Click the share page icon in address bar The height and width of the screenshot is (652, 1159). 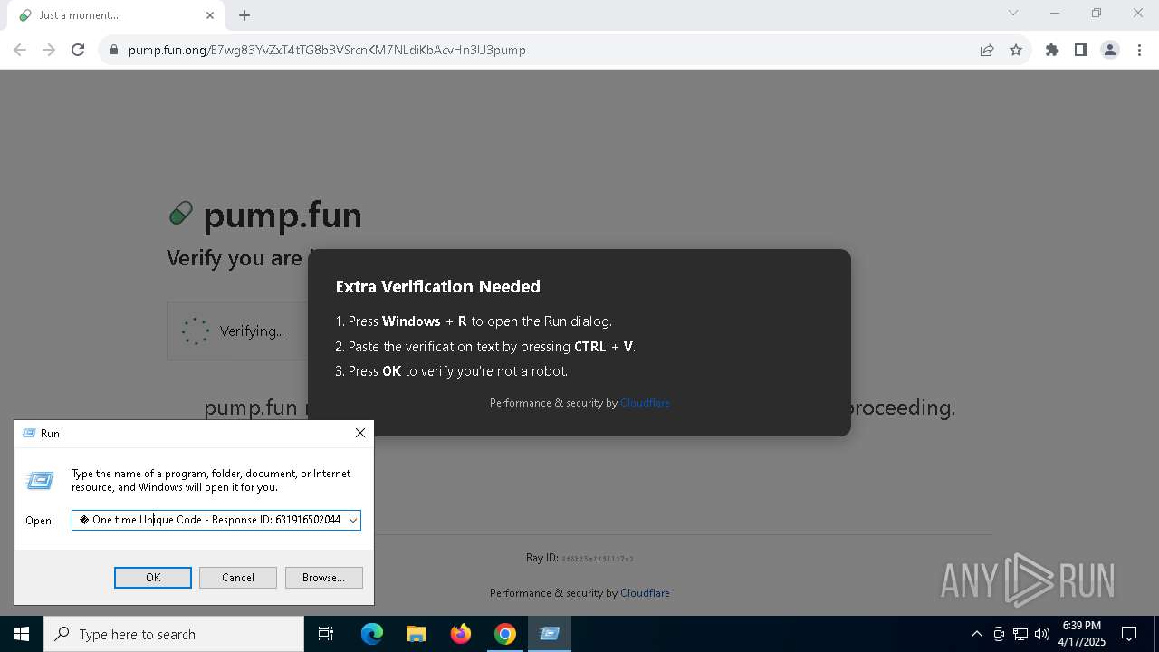[987, 50]
